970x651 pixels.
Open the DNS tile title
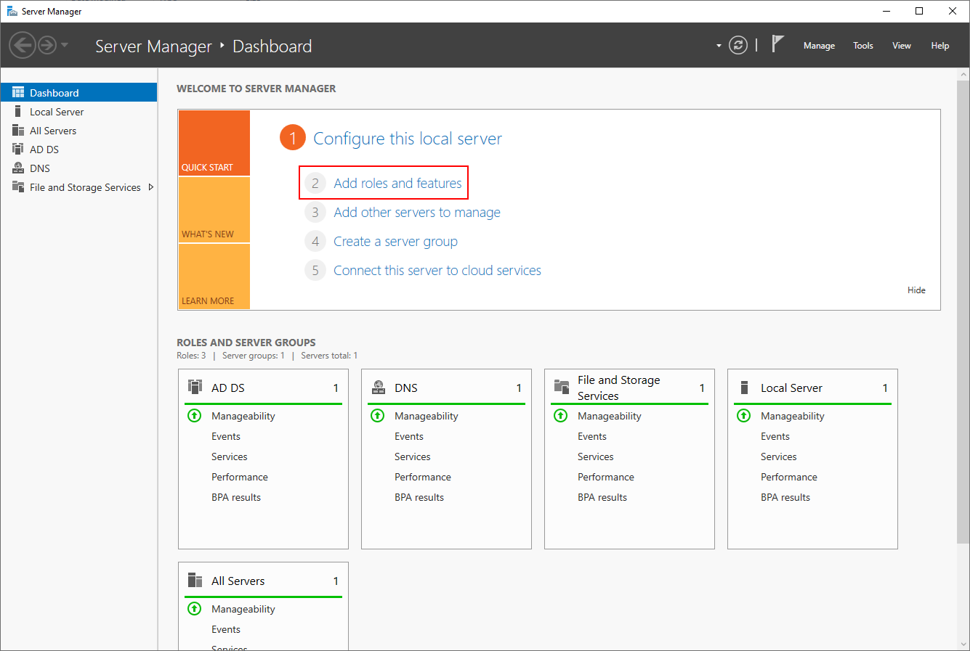click(x=406, y=388)
